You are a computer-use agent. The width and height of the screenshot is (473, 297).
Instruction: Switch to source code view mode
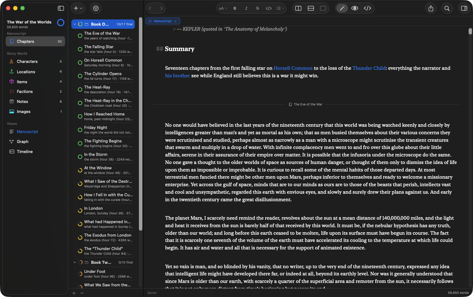pyautogui.click(x=368, y=8)
